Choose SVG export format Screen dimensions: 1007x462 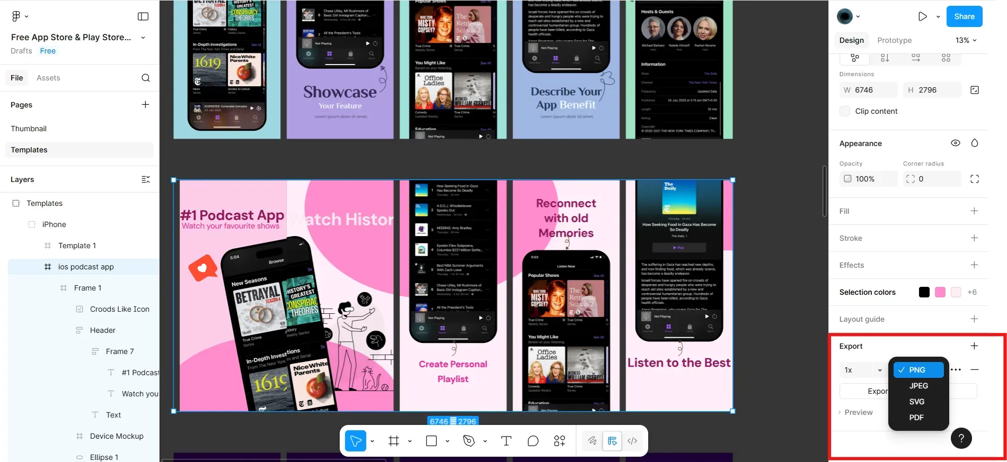[x=918, y=402]
